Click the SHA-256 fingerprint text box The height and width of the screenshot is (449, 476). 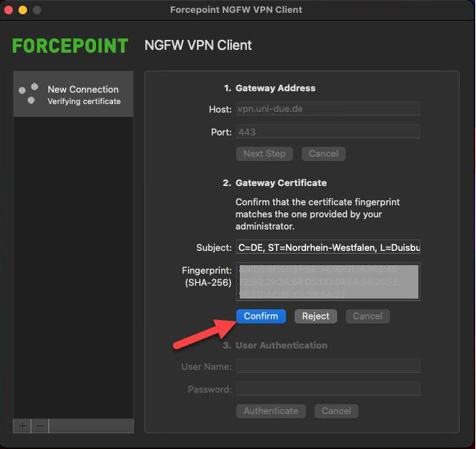(328, 282)
